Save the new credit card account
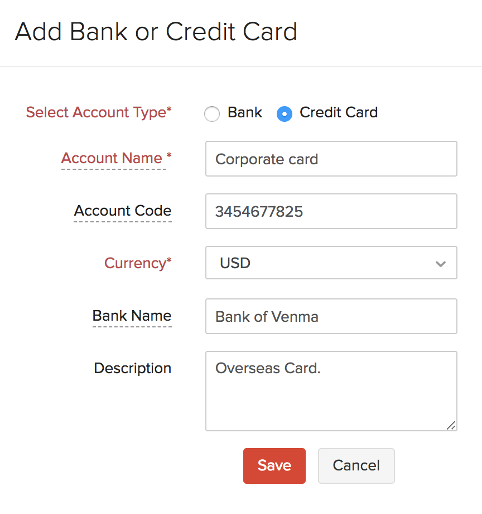 (274, 465)
